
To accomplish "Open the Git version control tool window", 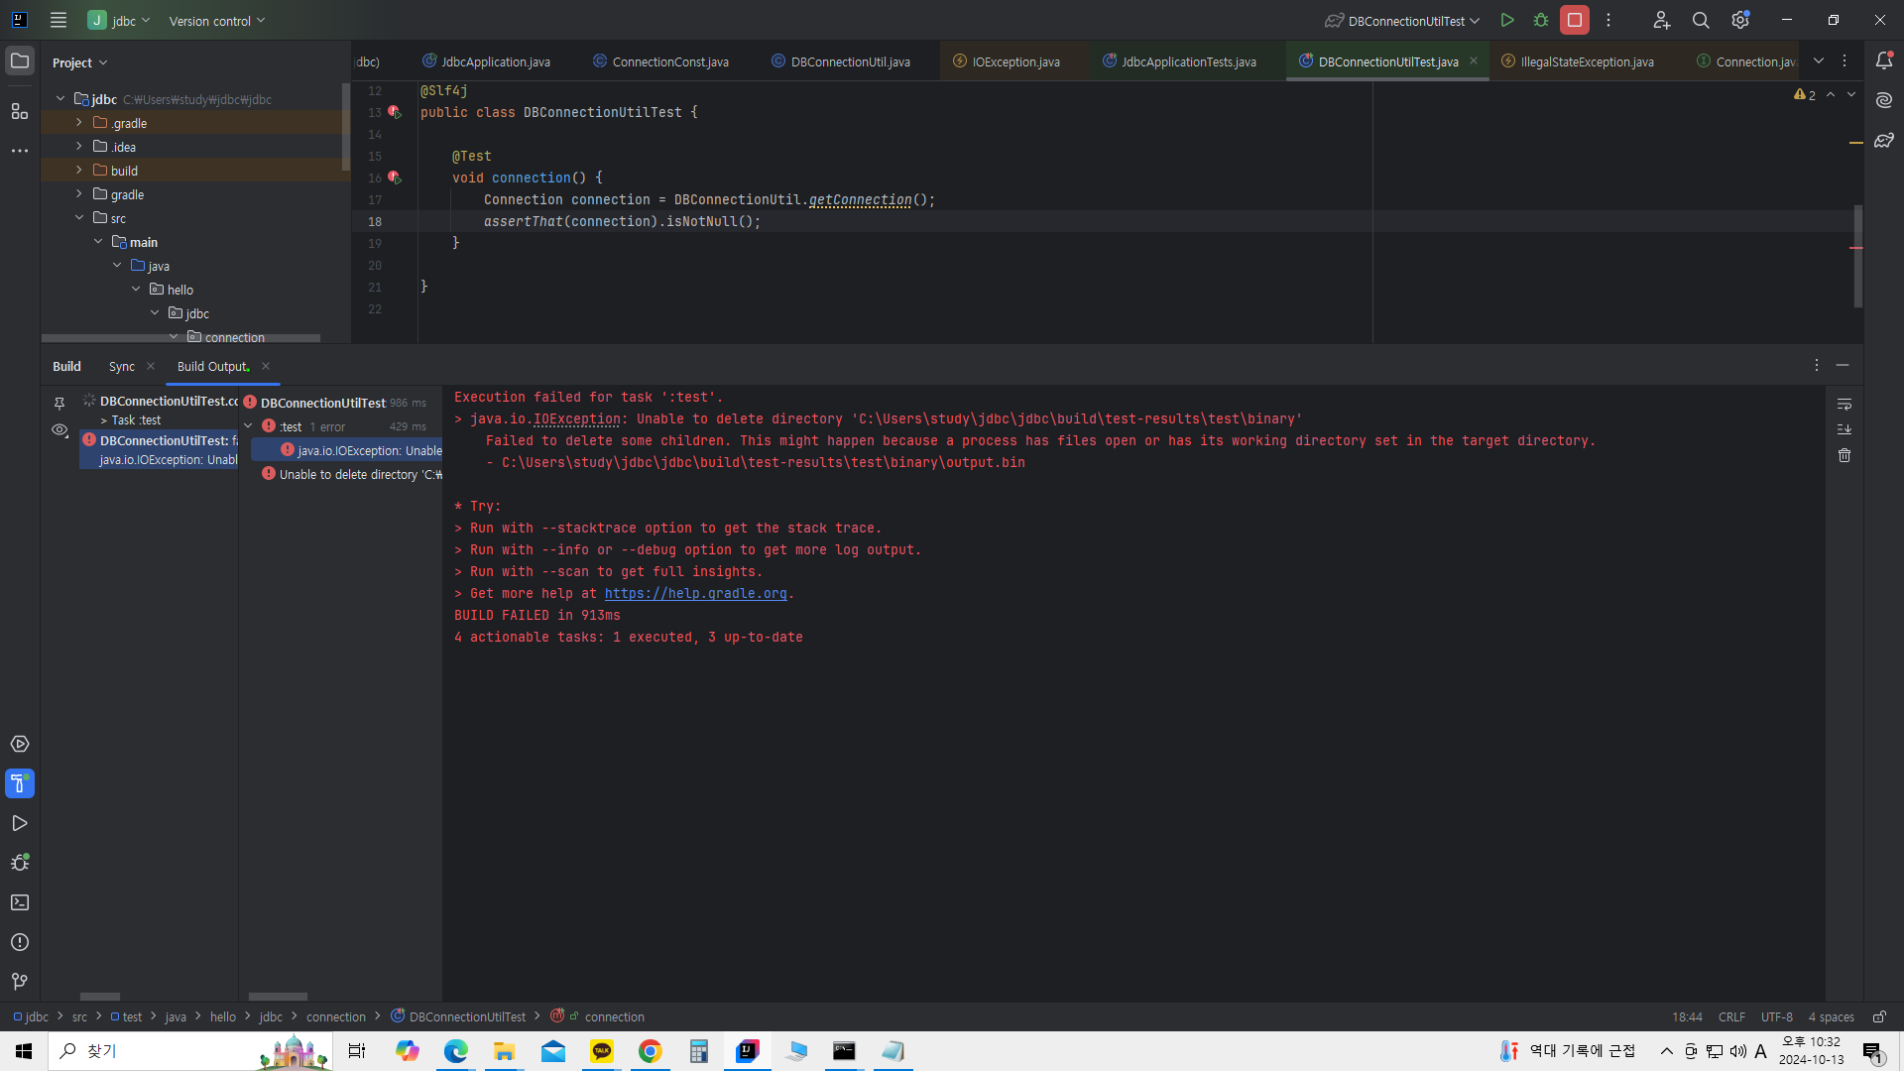I will click(x=20, y=982).
